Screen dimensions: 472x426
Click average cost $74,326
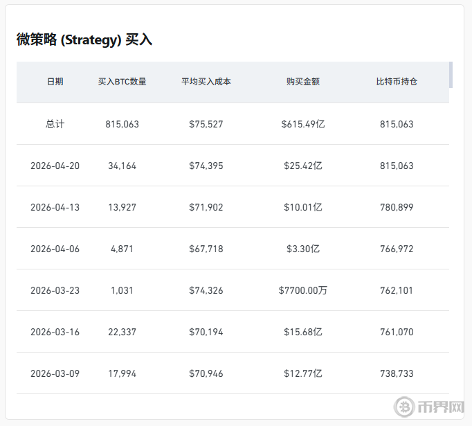coord(206,290)
